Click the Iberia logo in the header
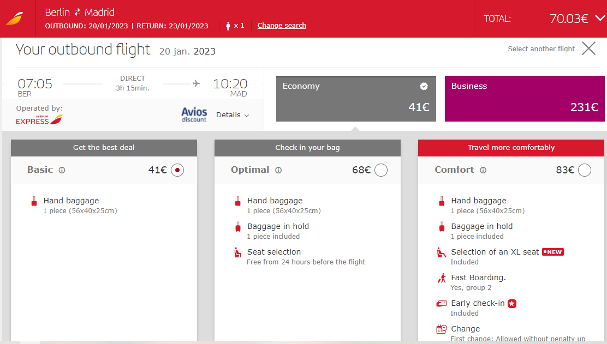 [x=15, y=19]
